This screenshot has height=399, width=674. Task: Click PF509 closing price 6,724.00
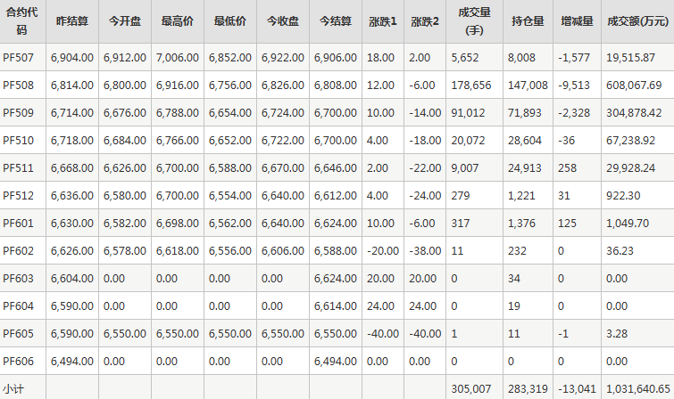(283, 113)
